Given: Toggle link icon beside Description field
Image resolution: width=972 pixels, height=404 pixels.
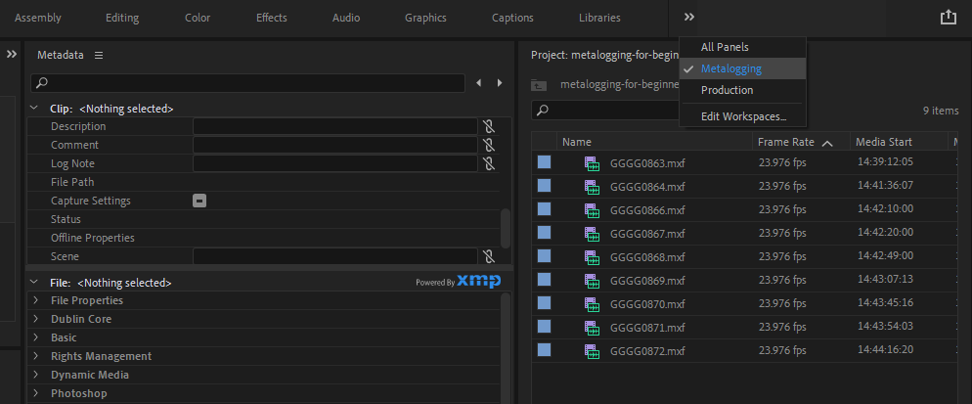Looking at the screenshot, I should point(489,126).
